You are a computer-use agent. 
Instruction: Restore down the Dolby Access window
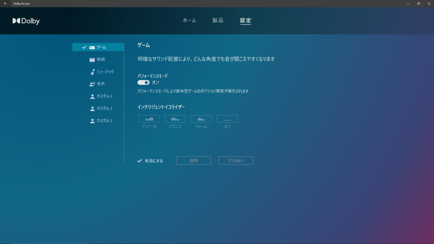(x=418, y=3)
